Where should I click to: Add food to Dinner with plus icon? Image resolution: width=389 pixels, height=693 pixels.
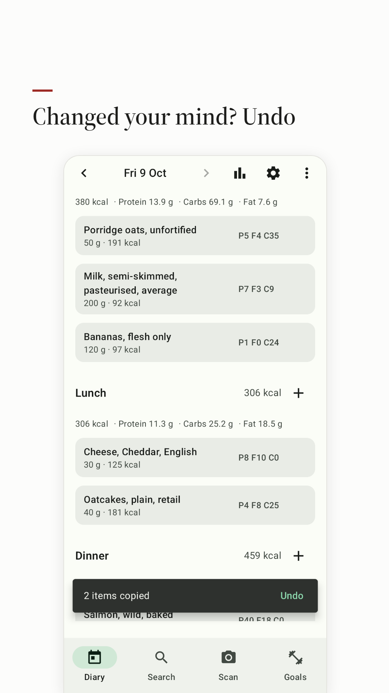pyautogui.click(x=298, y=556)
